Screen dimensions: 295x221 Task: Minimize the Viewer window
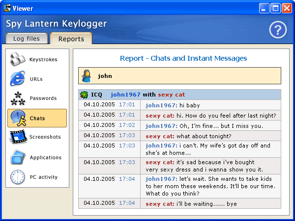[x=264, y=8]
